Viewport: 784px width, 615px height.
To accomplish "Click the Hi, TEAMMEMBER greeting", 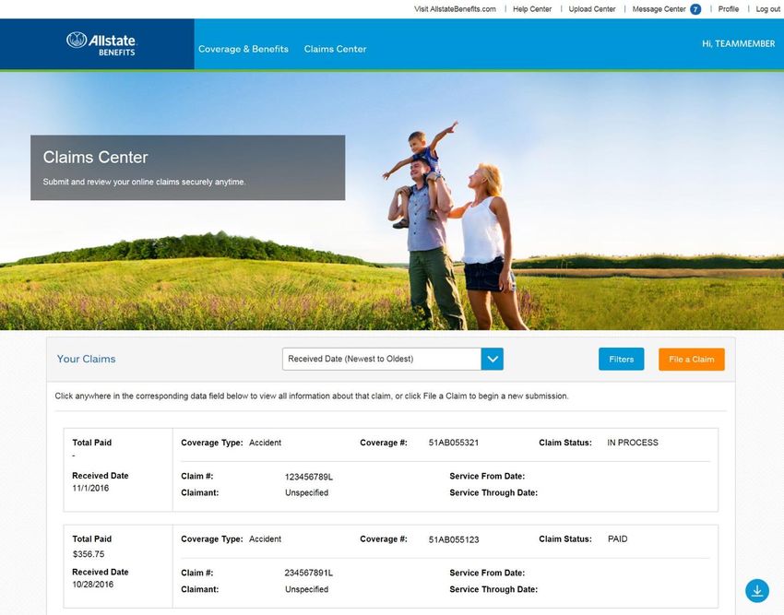I will click(738, 44).
